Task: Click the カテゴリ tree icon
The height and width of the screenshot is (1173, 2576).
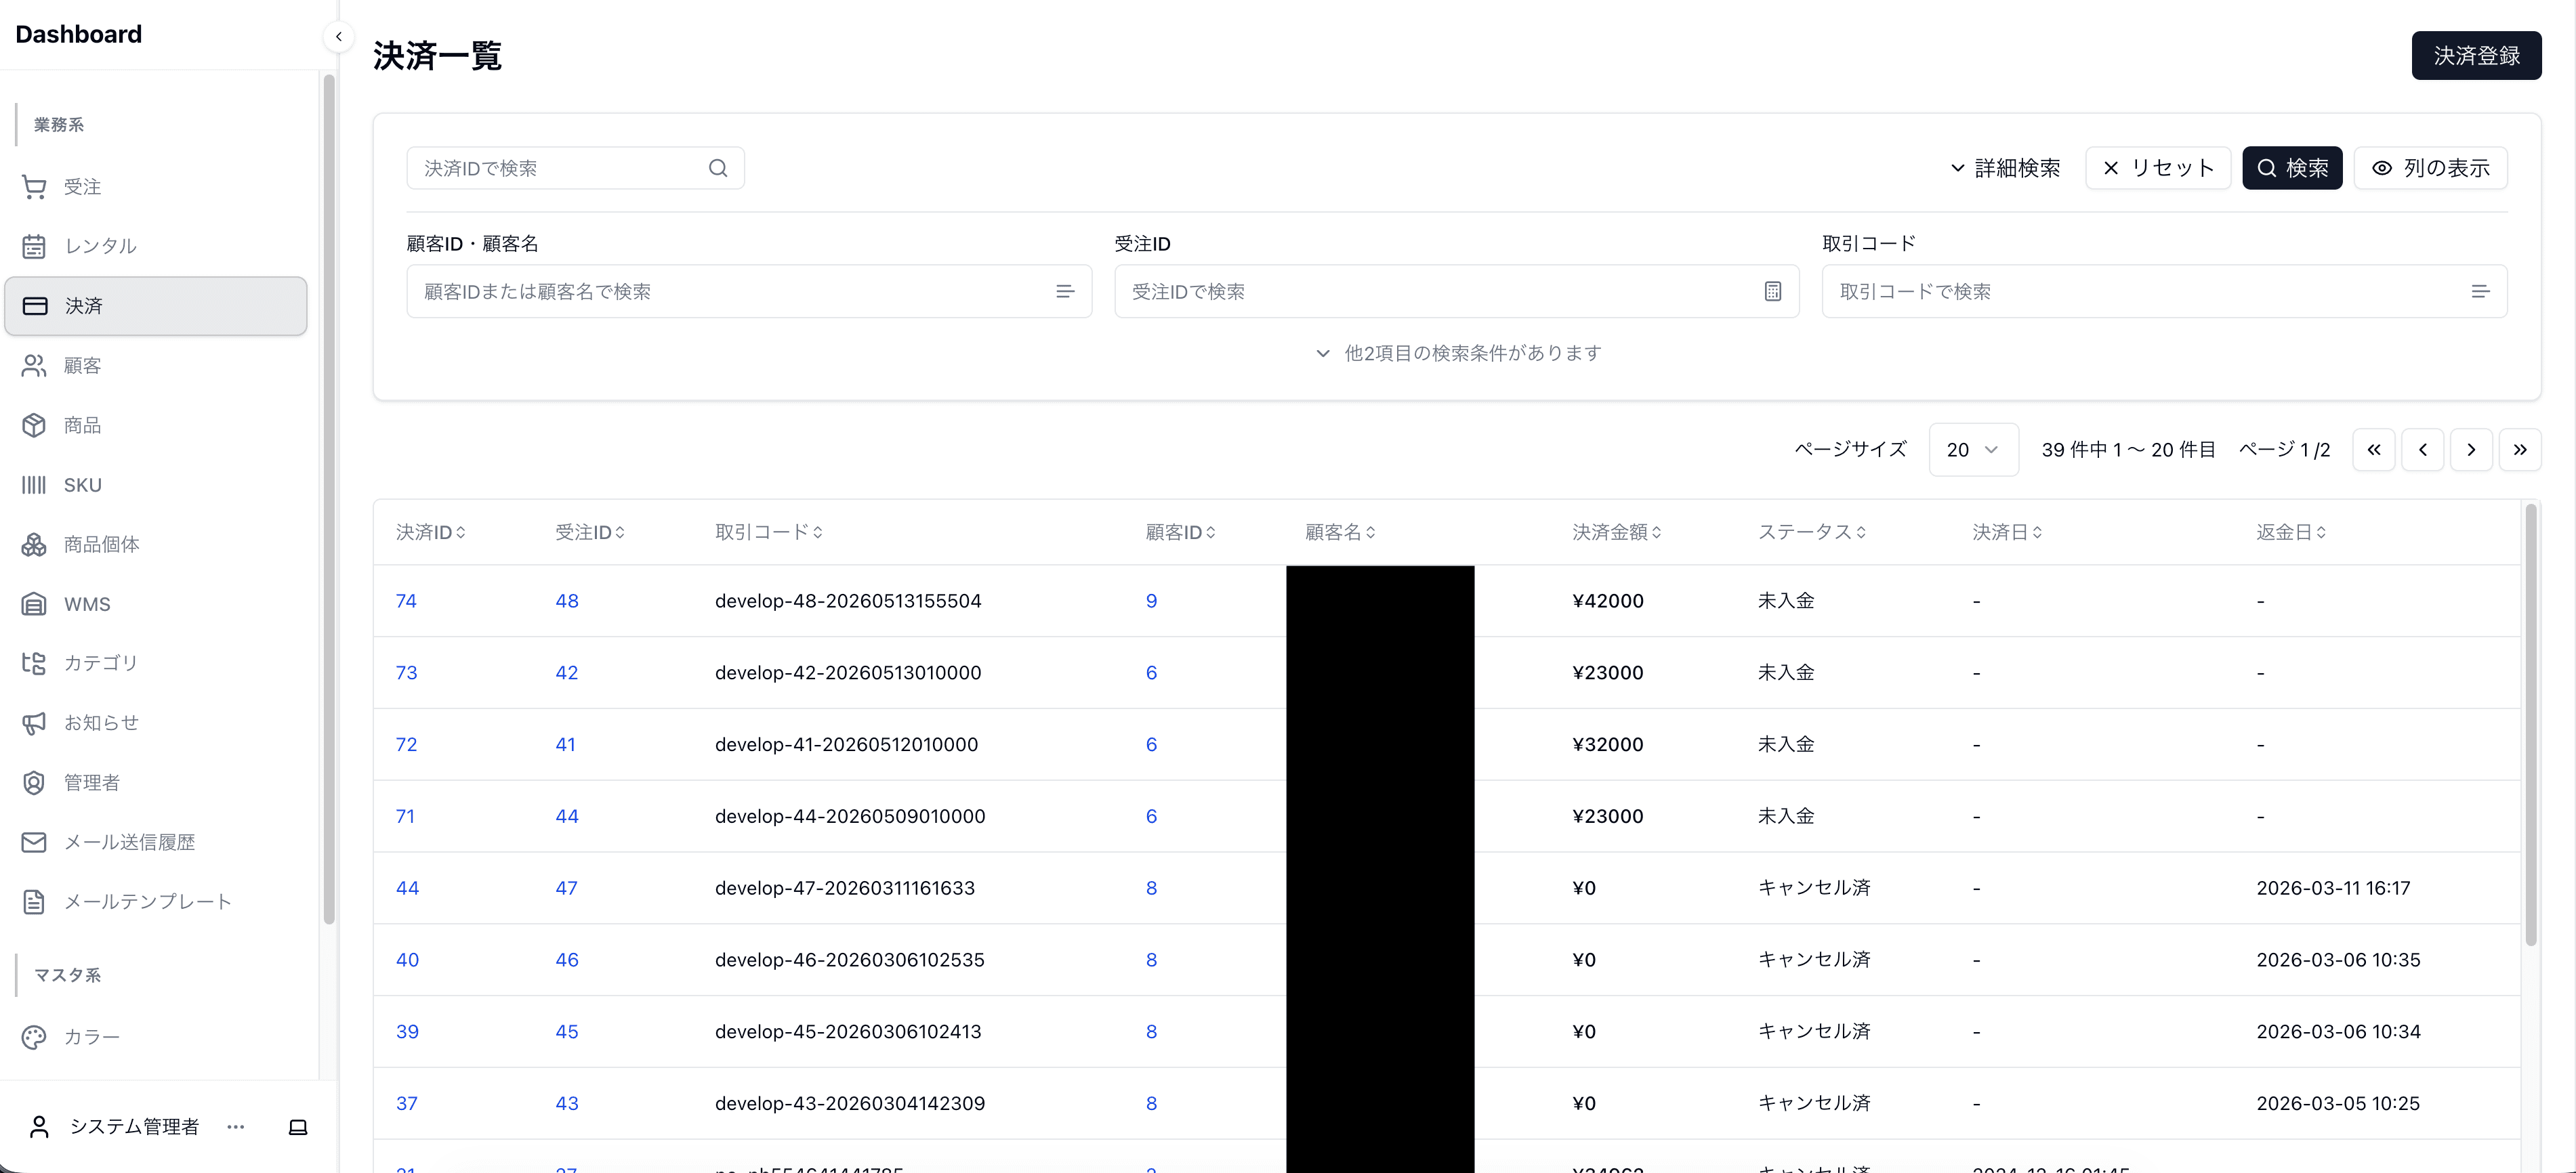Action: click(34, 663)
